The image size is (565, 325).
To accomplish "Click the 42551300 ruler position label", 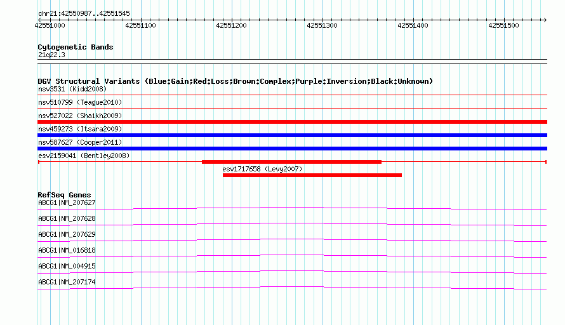I will [x=322, y=25].
